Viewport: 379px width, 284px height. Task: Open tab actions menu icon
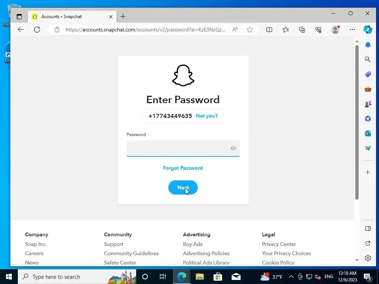click(19, 17)
